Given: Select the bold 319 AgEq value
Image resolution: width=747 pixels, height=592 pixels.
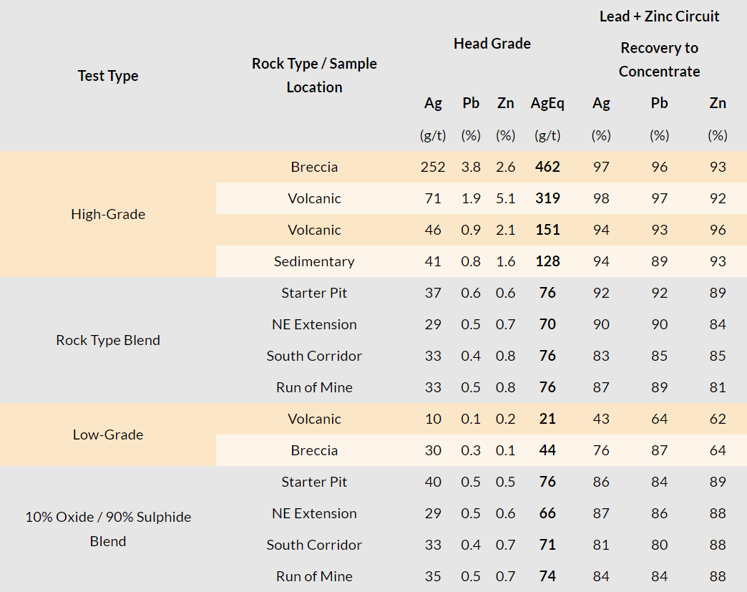Looking at the screenshot, I should point(547,198).
